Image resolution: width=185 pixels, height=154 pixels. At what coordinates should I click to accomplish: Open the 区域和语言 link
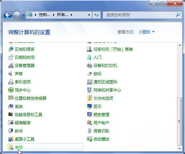pyautogui.click(x=24, y=49)
